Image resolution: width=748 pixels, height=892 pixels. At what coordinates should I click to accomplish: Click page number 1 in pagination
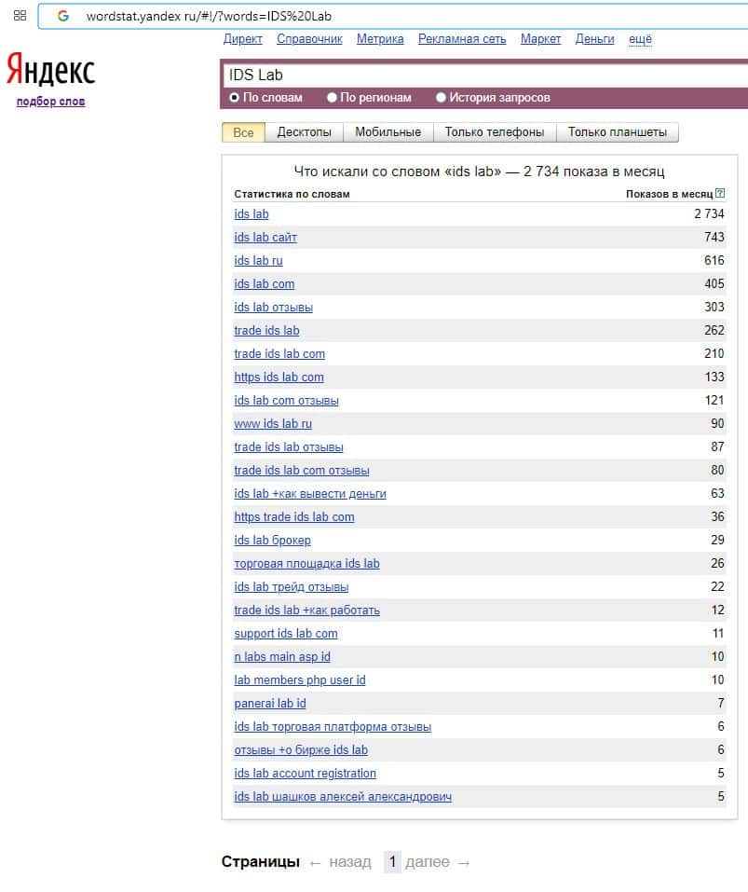pos(392,862)
